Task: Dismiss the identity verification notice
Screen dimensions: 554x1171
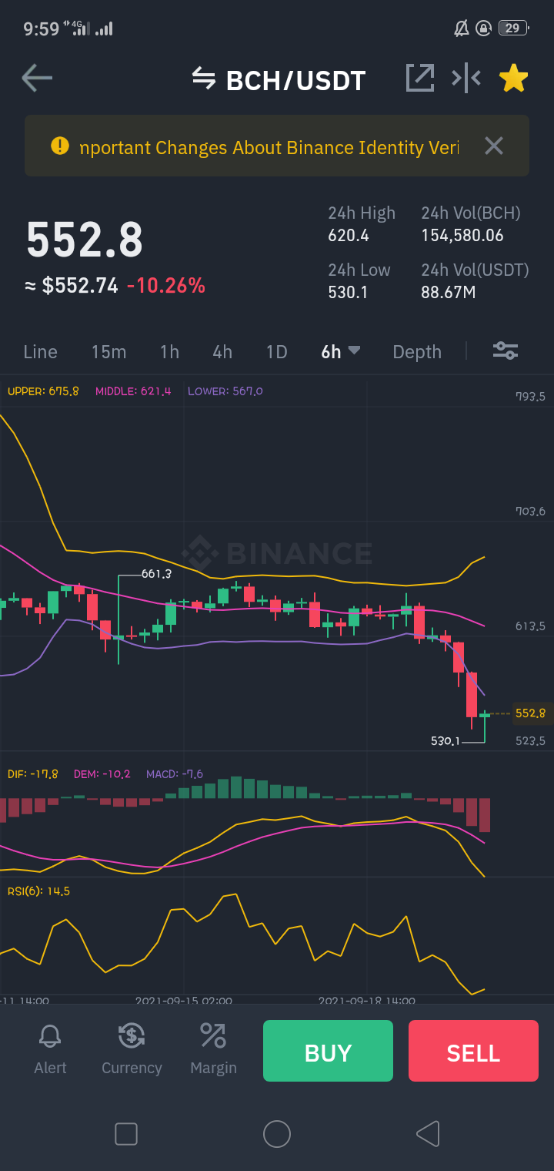Action: pos(494,146)
